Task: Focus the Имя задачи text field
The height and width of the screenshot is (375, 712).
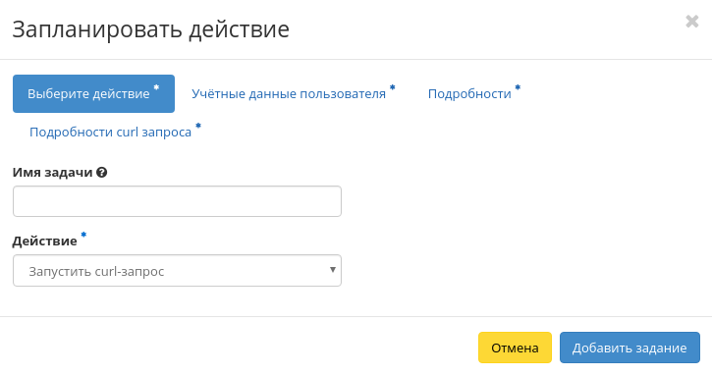Action: tap(177, 201)
